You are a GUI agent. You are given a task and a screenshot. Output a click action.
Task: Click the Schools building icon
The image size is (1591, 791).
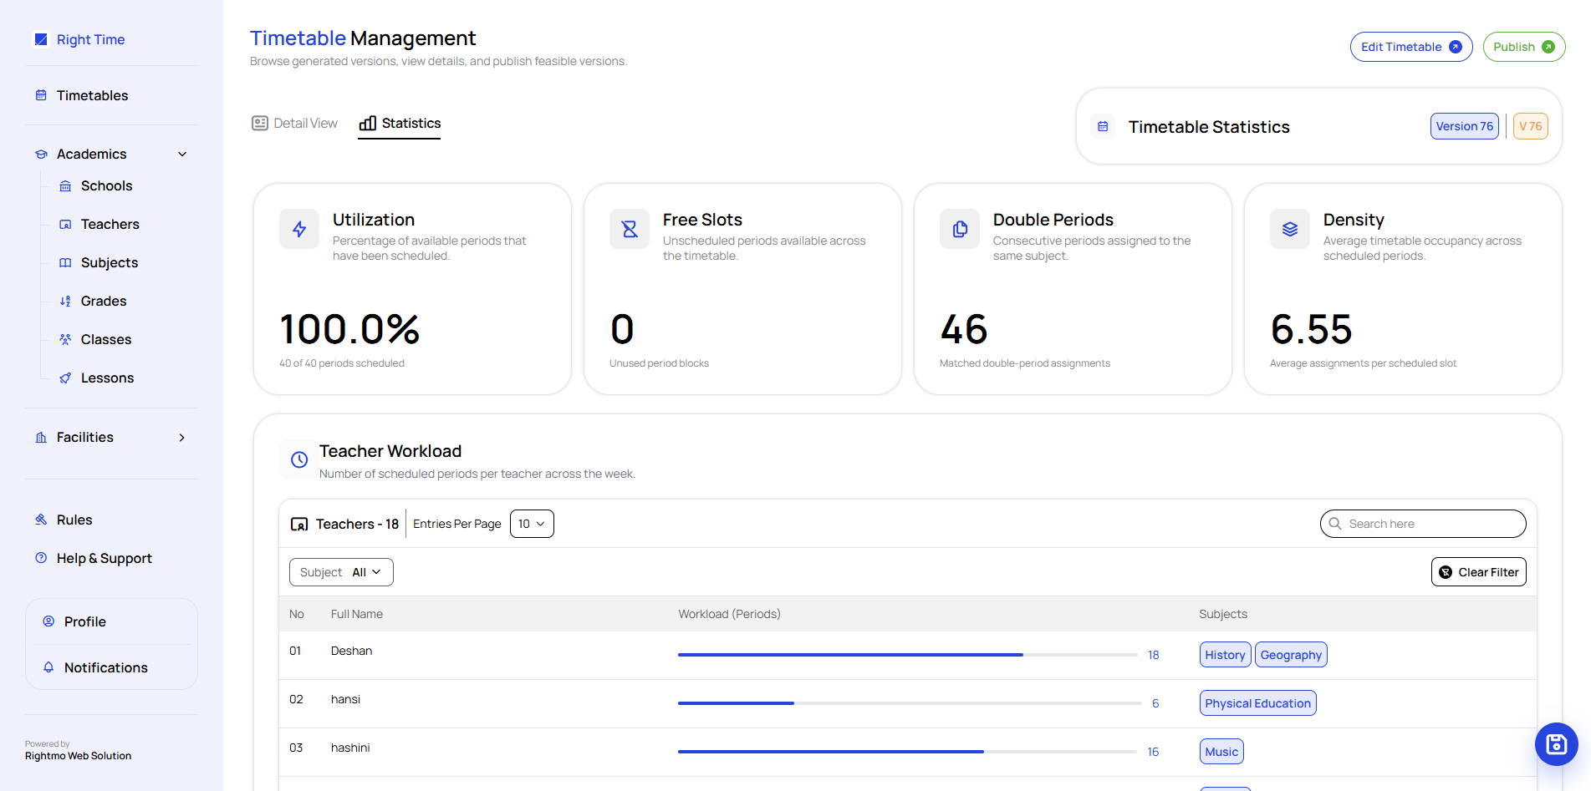tap(65, 185)
